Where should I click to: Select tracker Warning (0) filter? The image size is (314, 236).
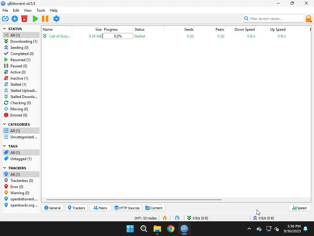coord(21,193)
